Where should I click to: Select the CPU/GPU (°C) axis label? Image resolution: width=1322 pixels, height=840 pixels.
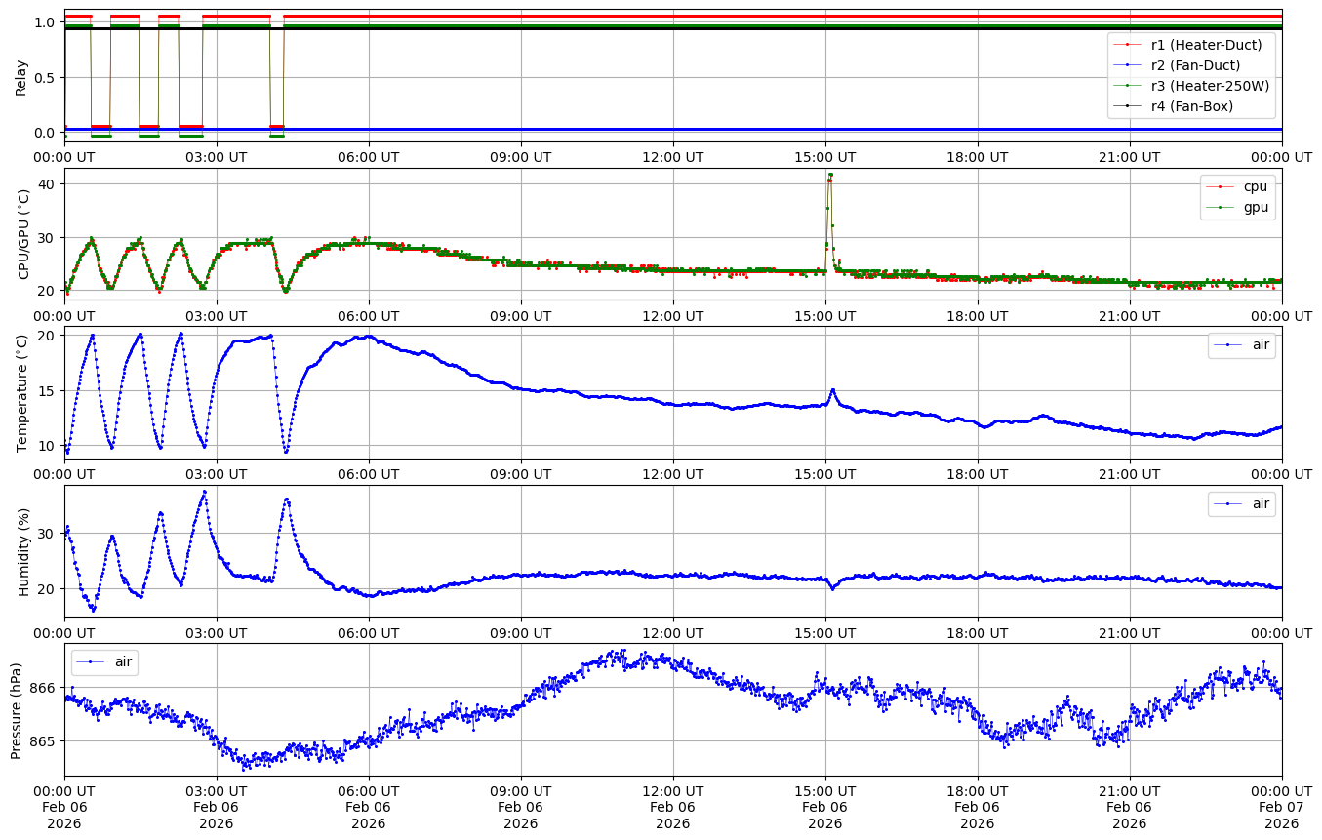click(23, 234)
